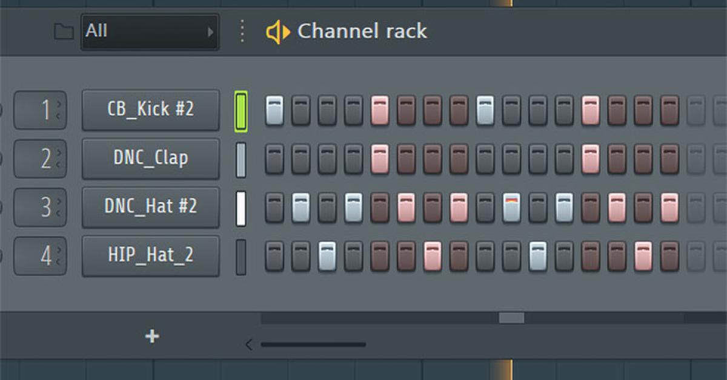Click the left arrow beside swing slider
The width and height of the screenshot is (727, 380).
pyautogui.click(x=248, y=345)
